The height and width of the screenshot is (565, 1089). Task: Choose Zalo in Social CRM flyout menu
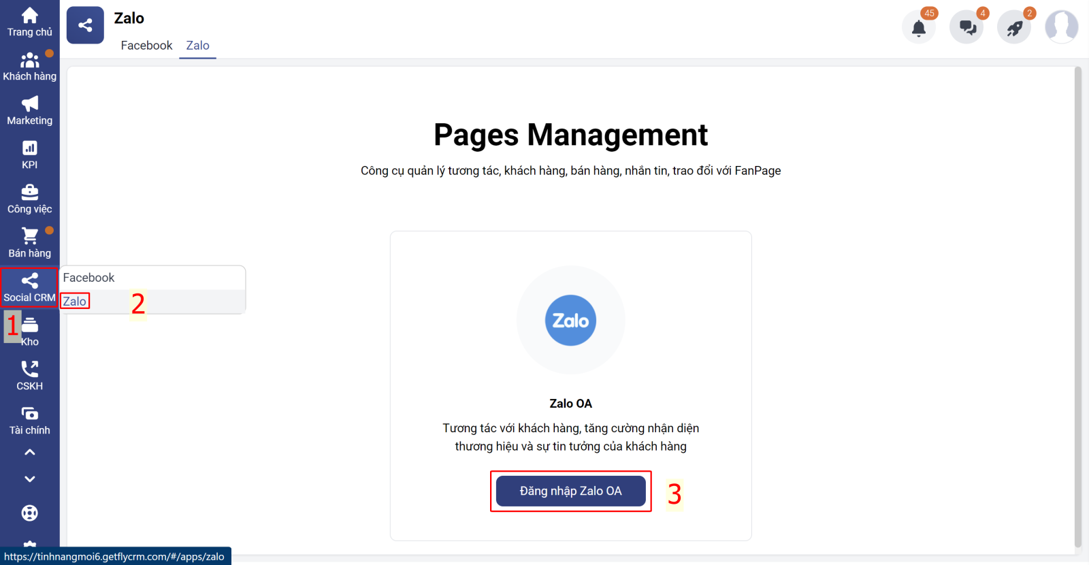click(x=152, y=302)
